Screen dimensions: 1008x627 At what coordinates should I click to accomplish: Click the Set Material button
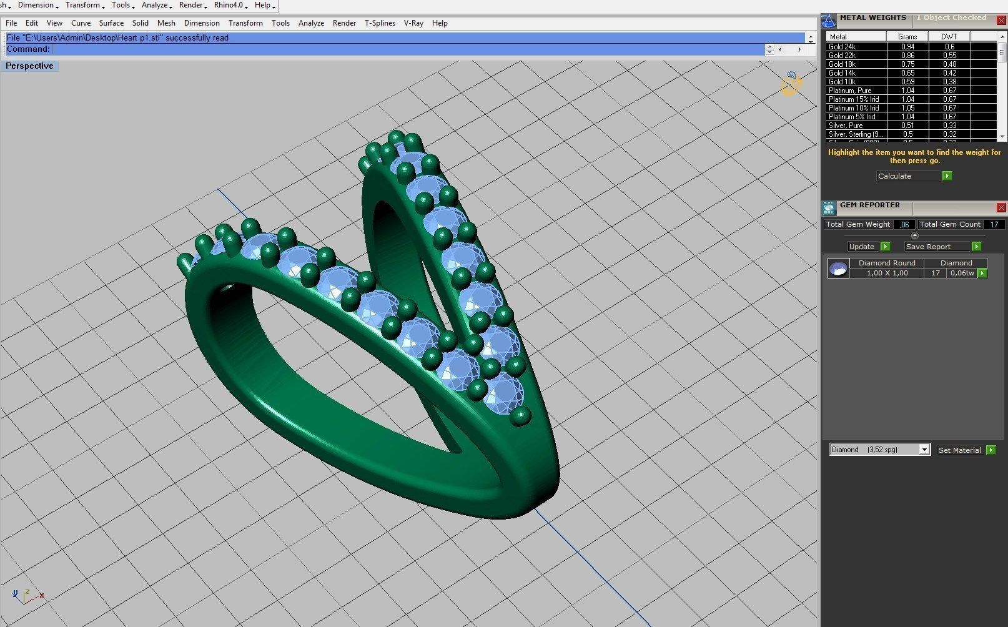pos(960,450)
